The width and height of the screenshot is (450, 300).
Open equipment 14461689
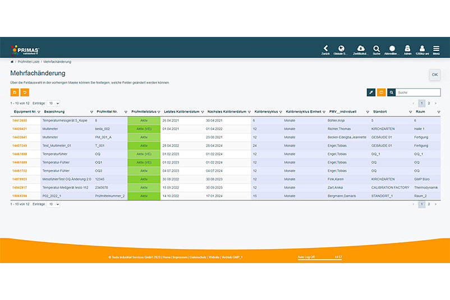(x=20, y=162)
